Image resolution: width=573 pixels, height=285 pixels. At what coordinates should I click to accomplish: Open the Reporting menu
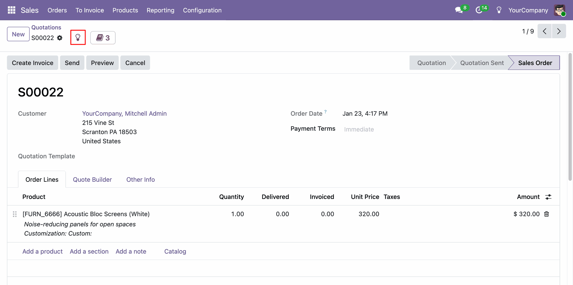click(x=160, y=10)
